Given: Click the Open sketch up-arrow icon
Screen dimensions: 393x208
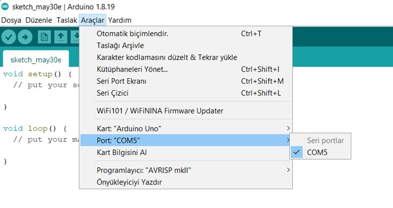Looking at the screenshot, I should tap(61, 37).
